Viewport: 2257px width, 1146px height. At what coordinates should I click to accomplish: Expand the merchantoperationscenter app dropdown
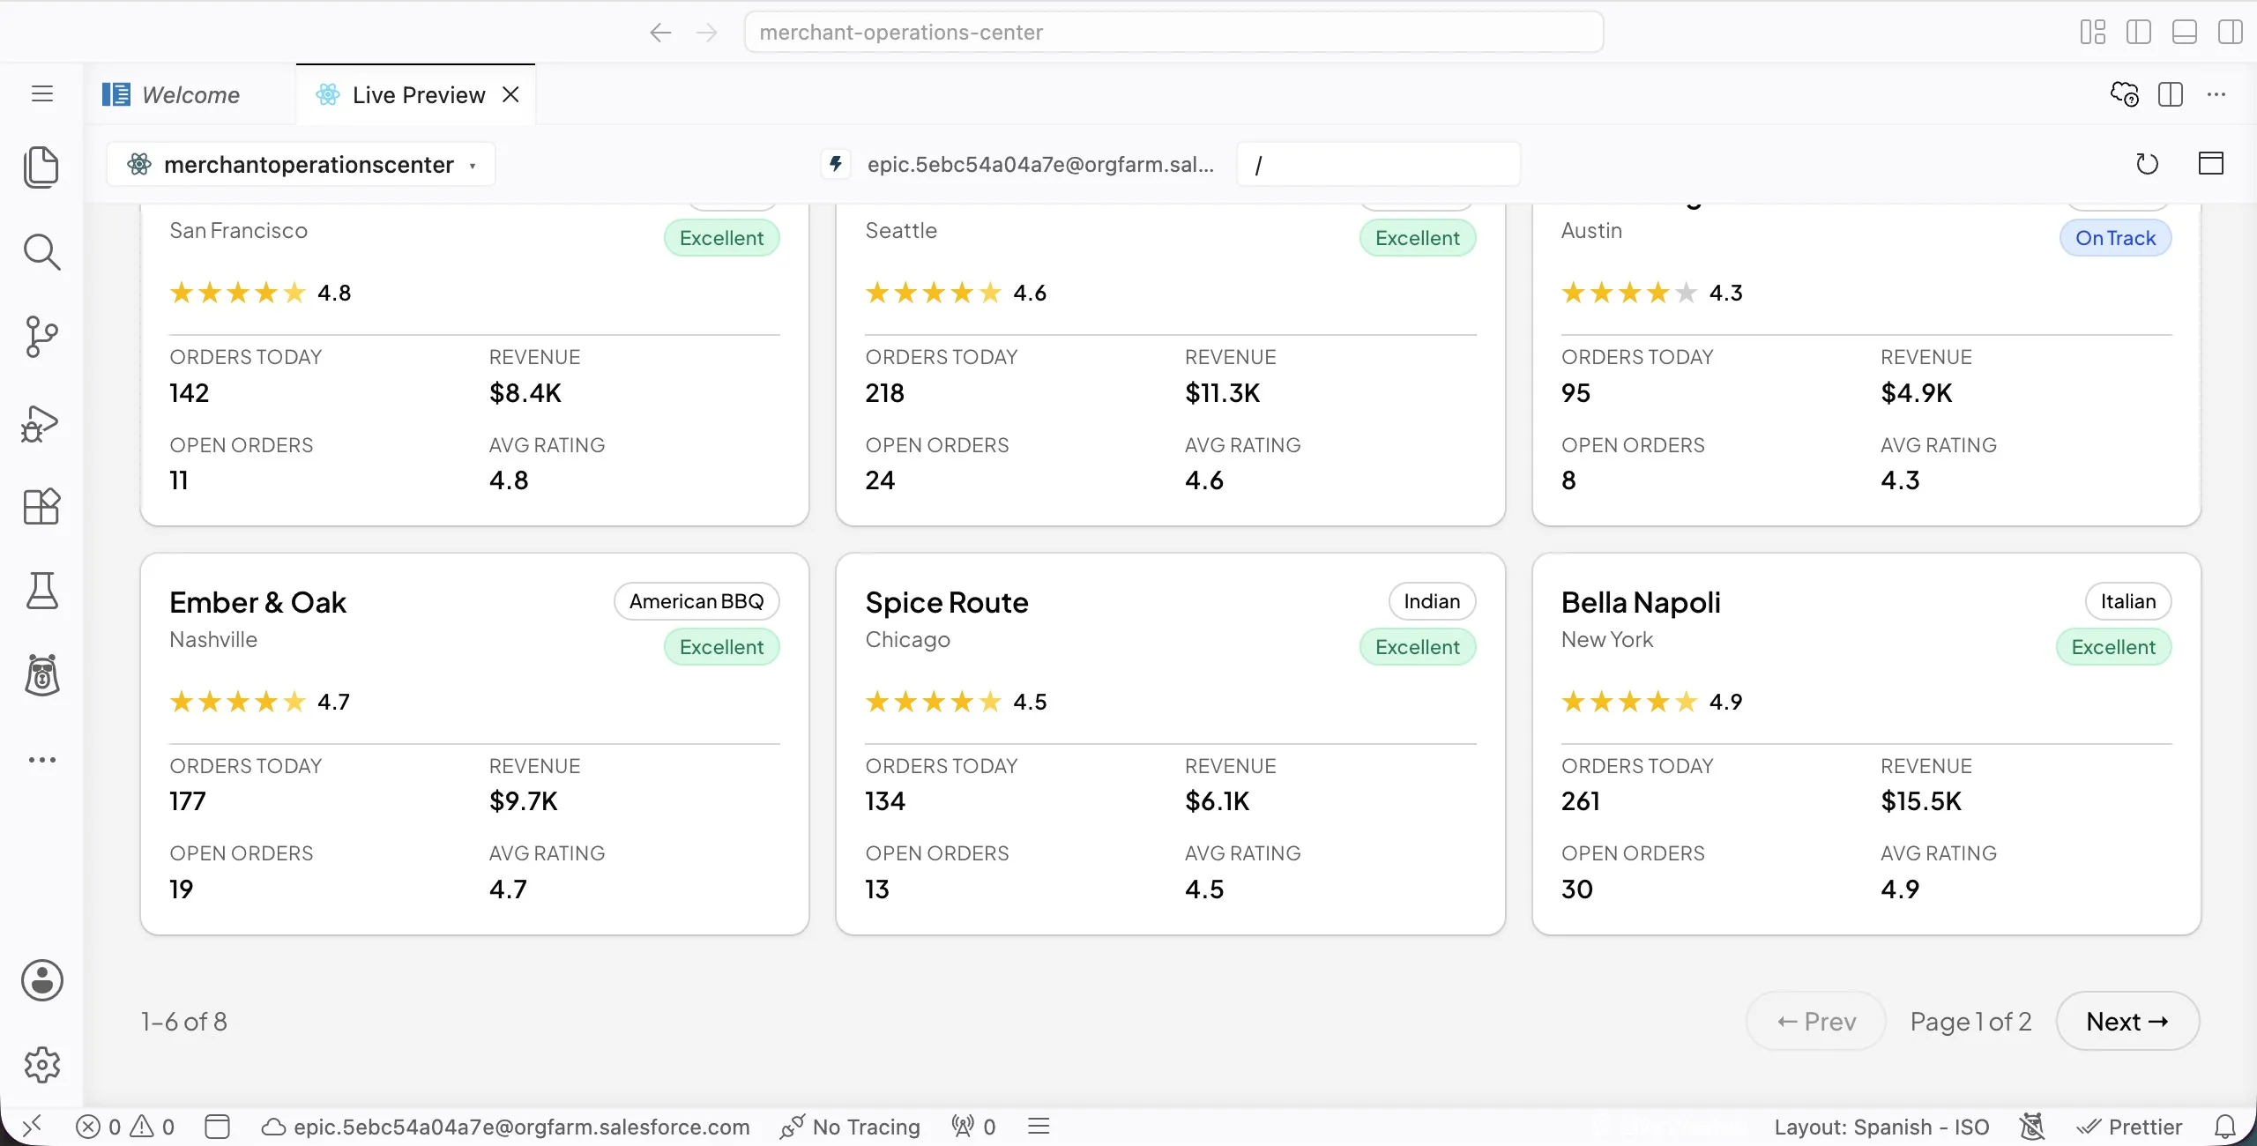click(301, 165)
